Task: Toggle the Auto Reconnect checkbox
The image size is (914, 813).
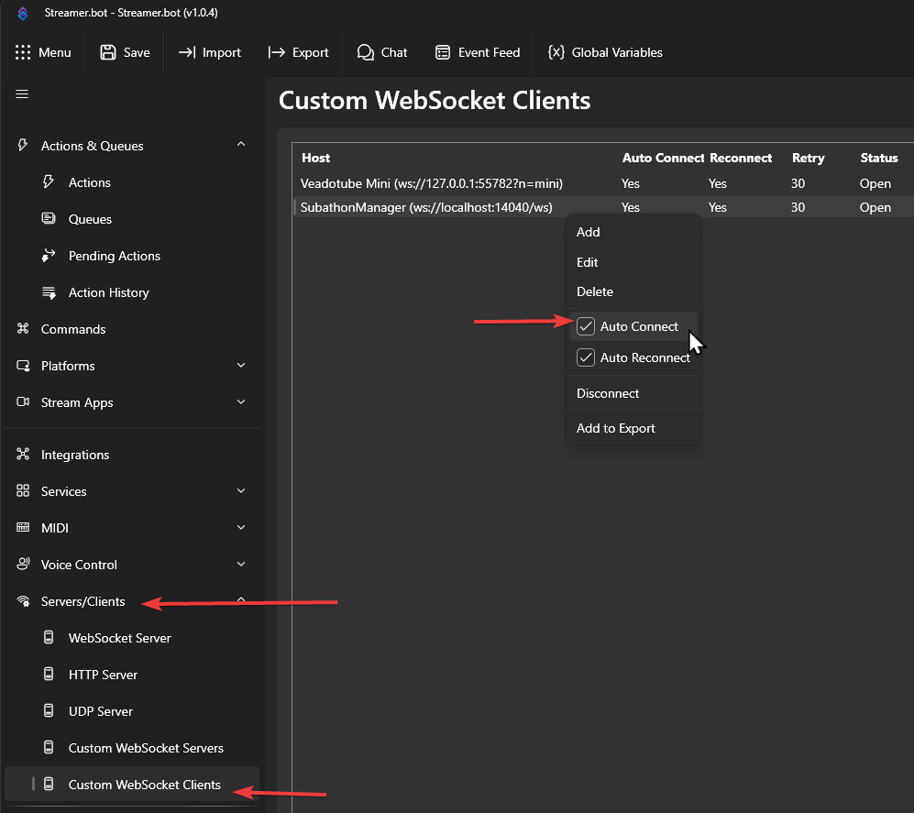Action: (586, 357)
